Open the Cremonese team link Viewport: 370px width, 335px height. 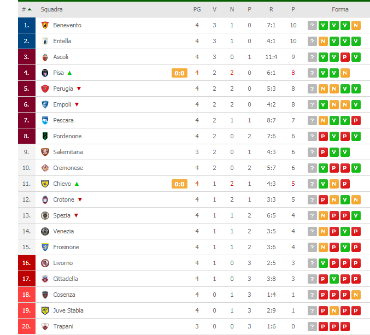pyautogui.click(x=68, y=168)
